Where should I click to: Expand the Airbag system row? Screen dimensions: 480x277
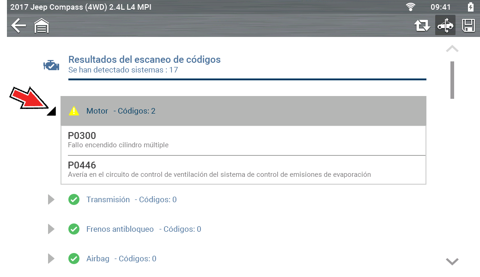tap(51, 259)
